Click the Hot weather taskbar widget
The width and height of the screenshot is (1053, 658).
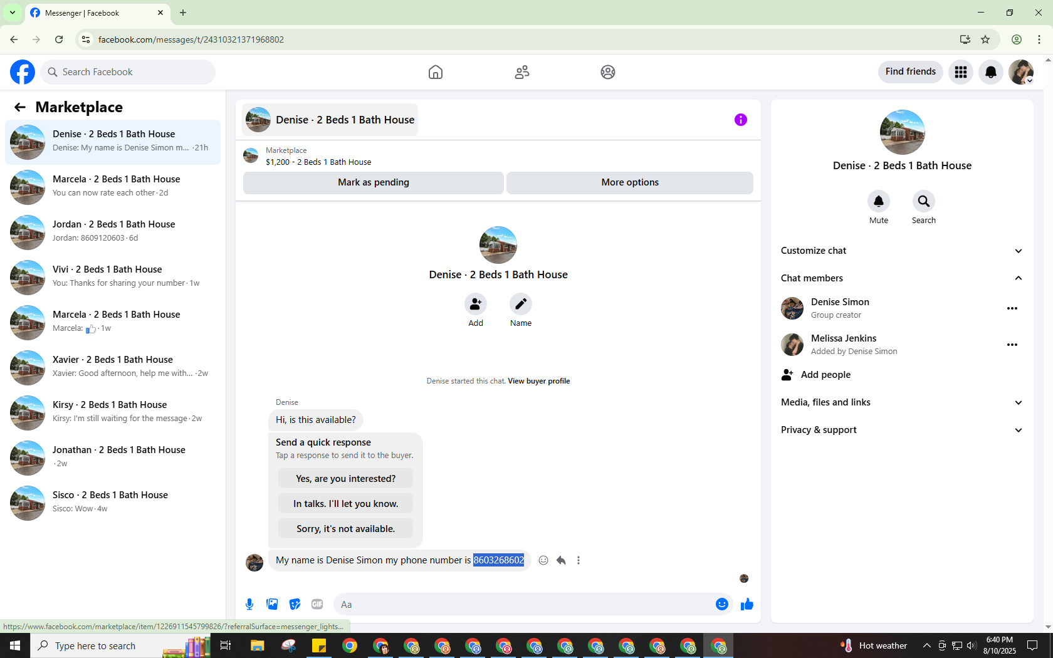[x=874, y=645]
